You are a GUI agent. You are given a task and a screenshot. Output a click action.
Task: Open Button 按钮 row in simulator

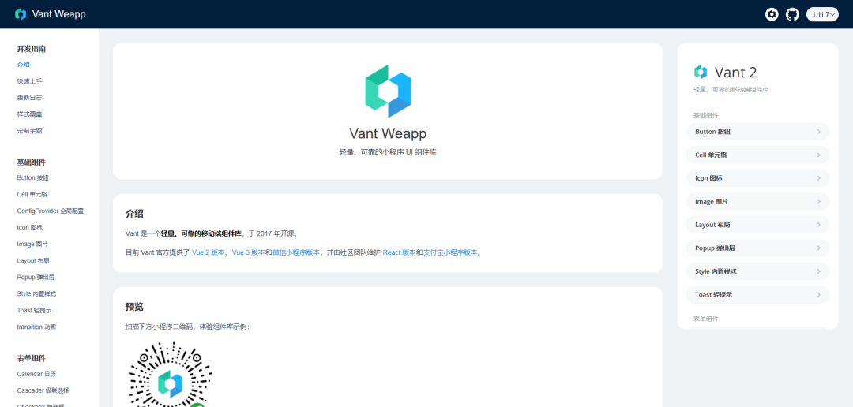point(757,132)
